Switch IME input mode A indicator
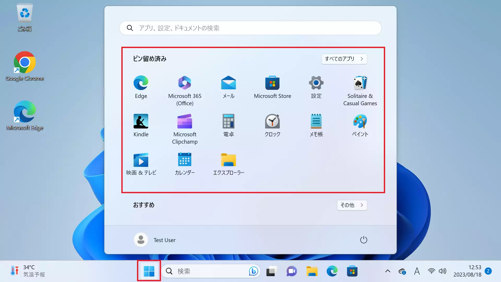501x282 pixels. (x=417, y=271)
